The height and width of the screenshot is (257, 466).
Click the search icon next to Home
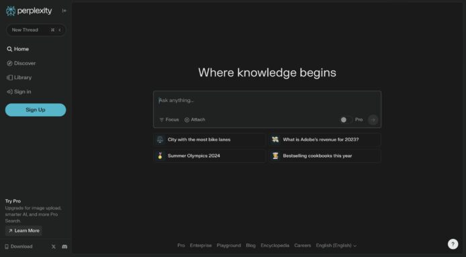click(9, 50)
